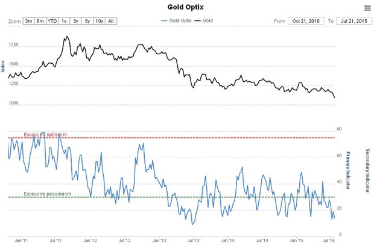Select 5y zoom range
This screenshot has height=246, width=374.
click(87, 21)
